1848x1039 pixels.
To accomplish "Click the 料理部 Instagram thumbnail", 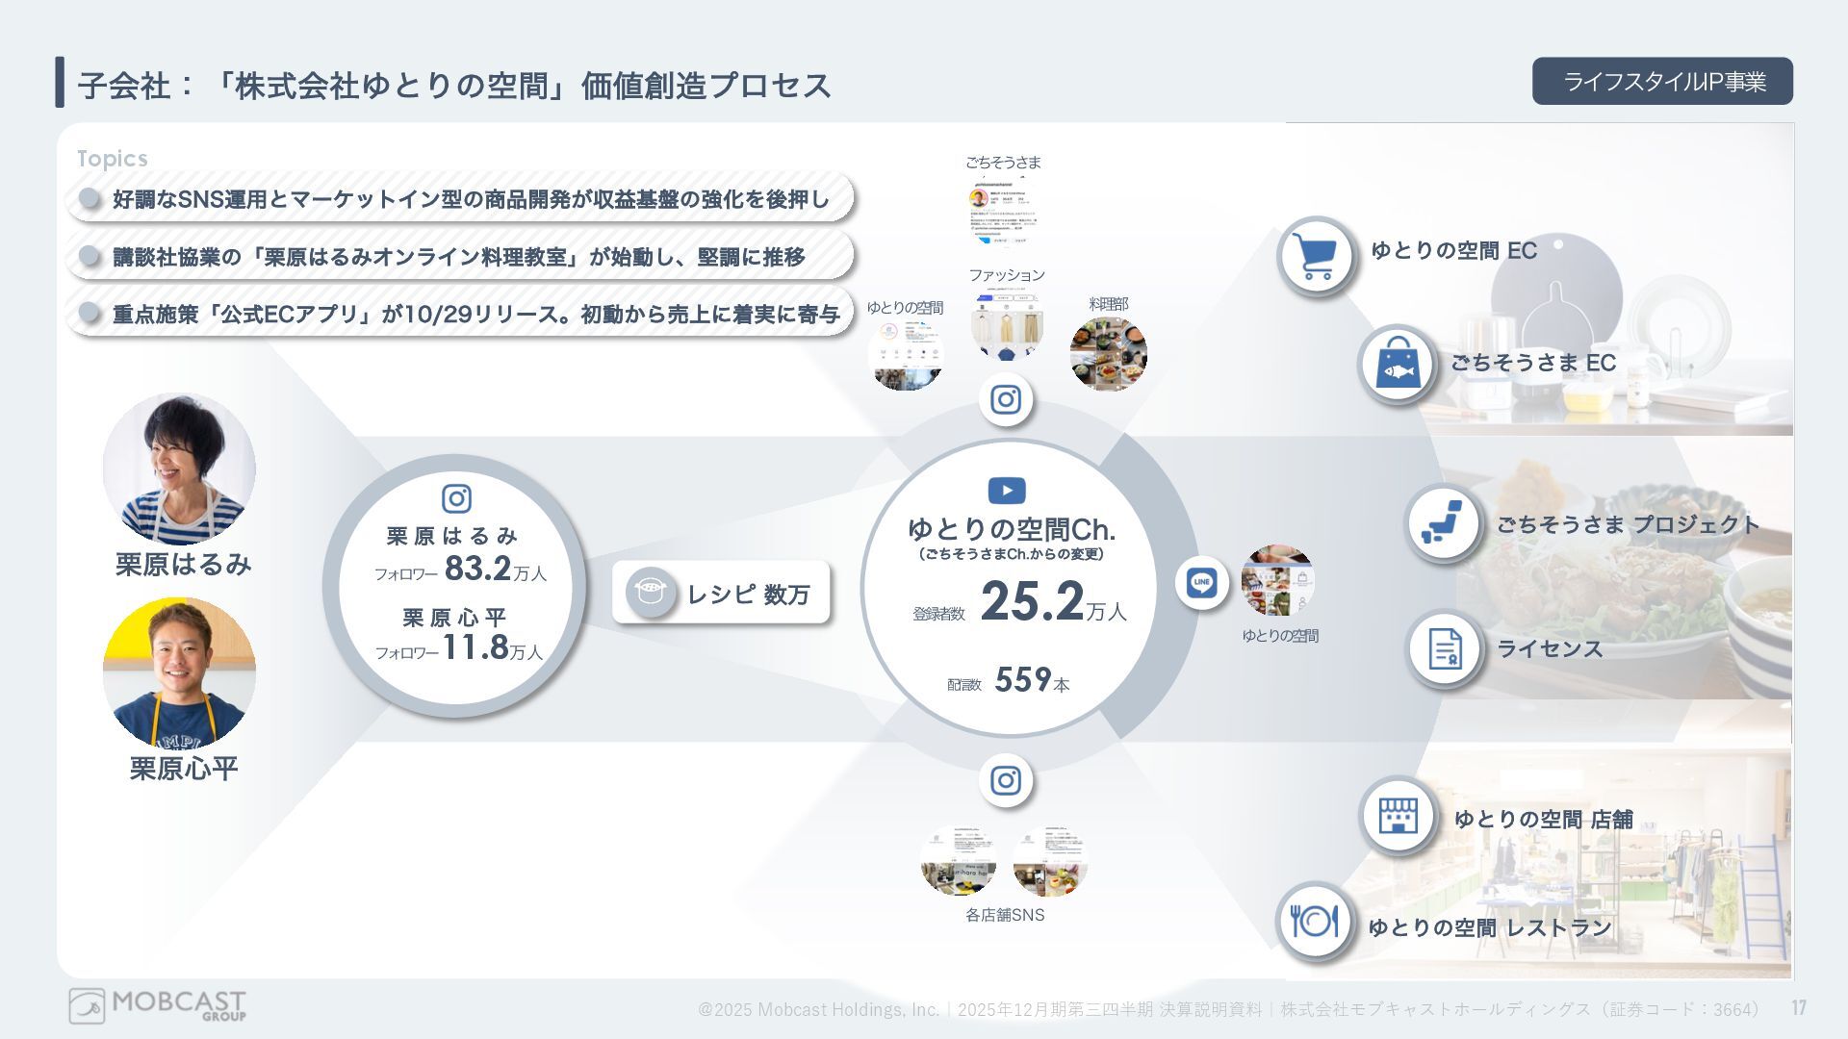I will pos(1108,353).
